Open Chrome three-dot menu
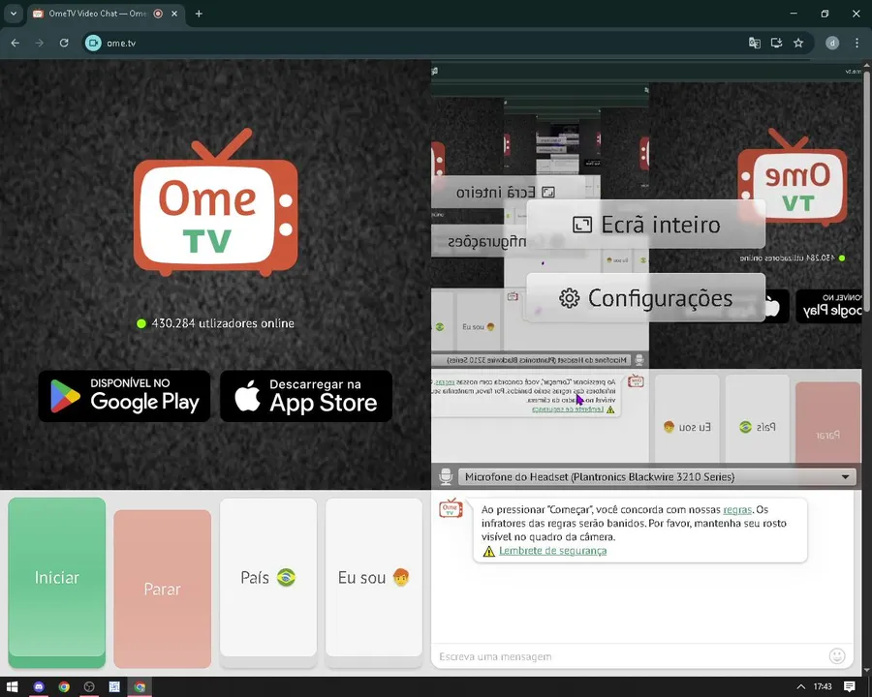 856,43
